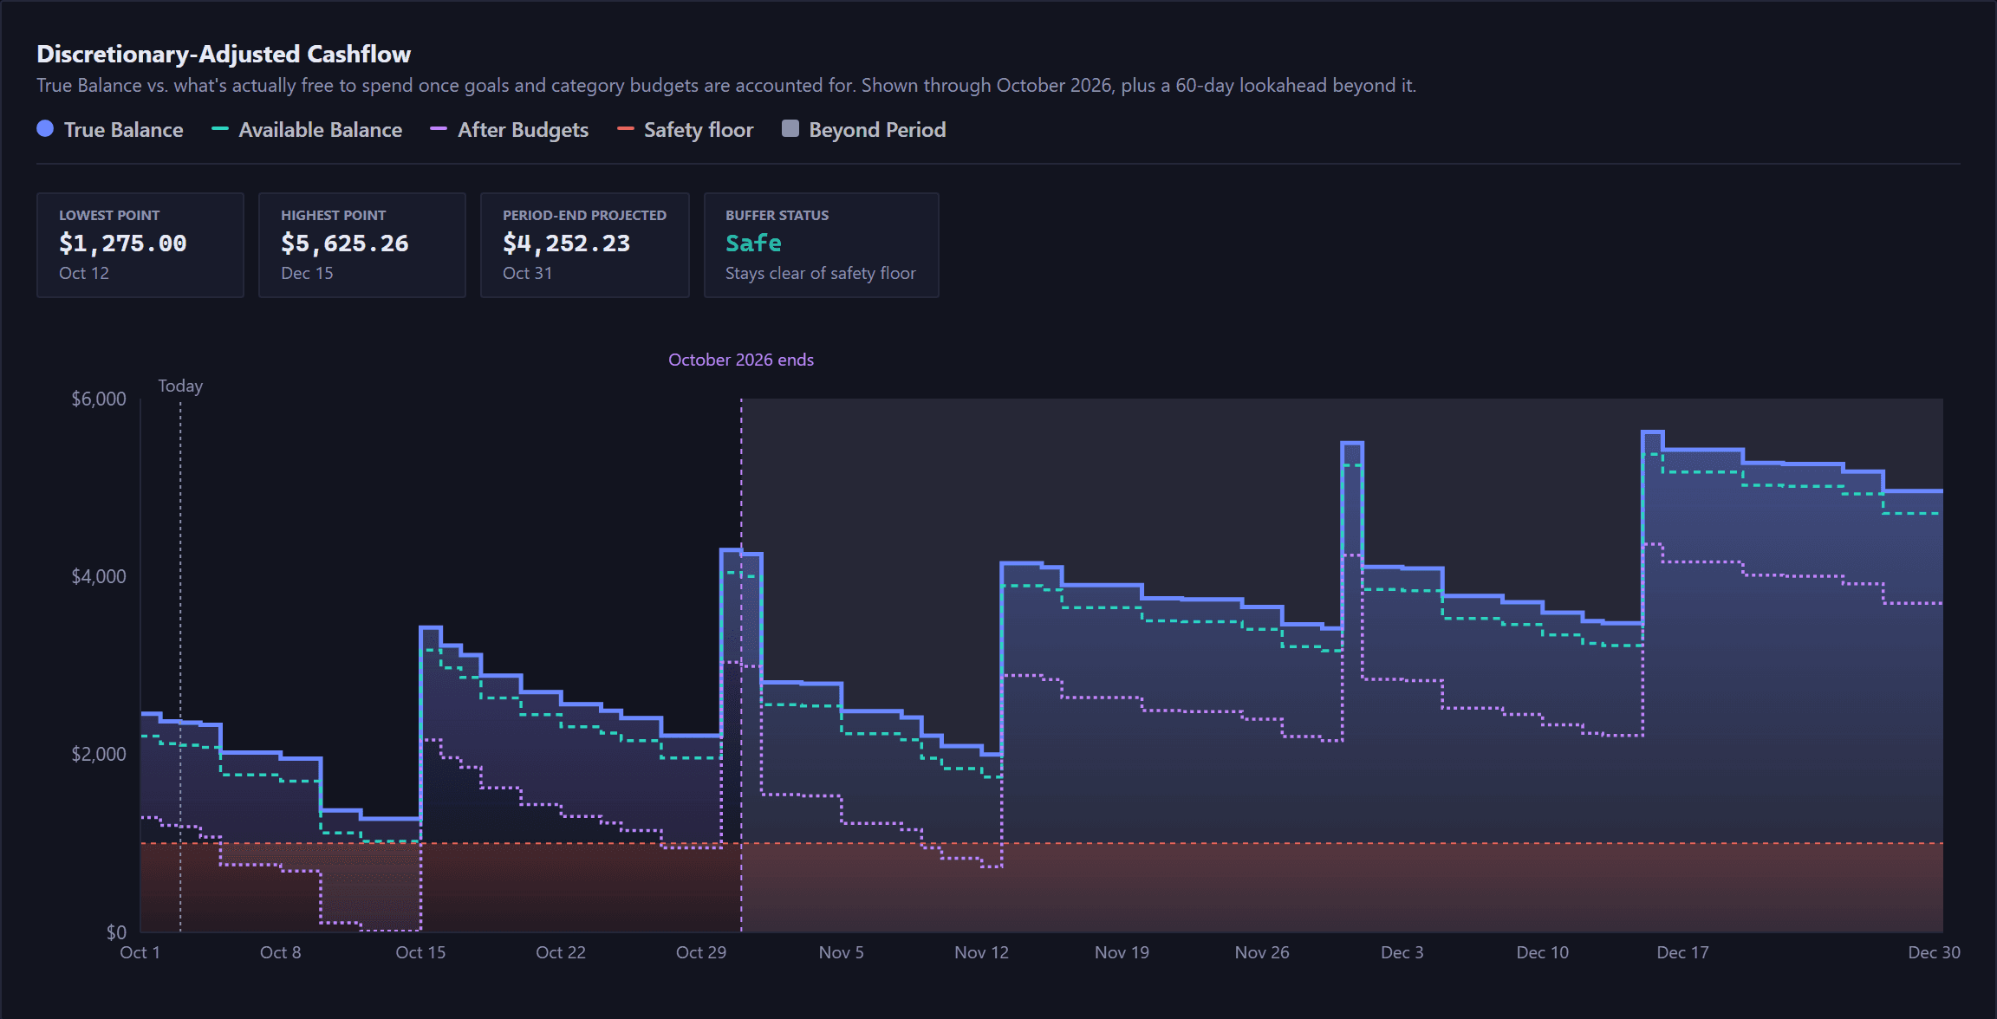Click the $6,000 y-axis label
This screenshot has height=1019, width=1997.
click(99, 399)
